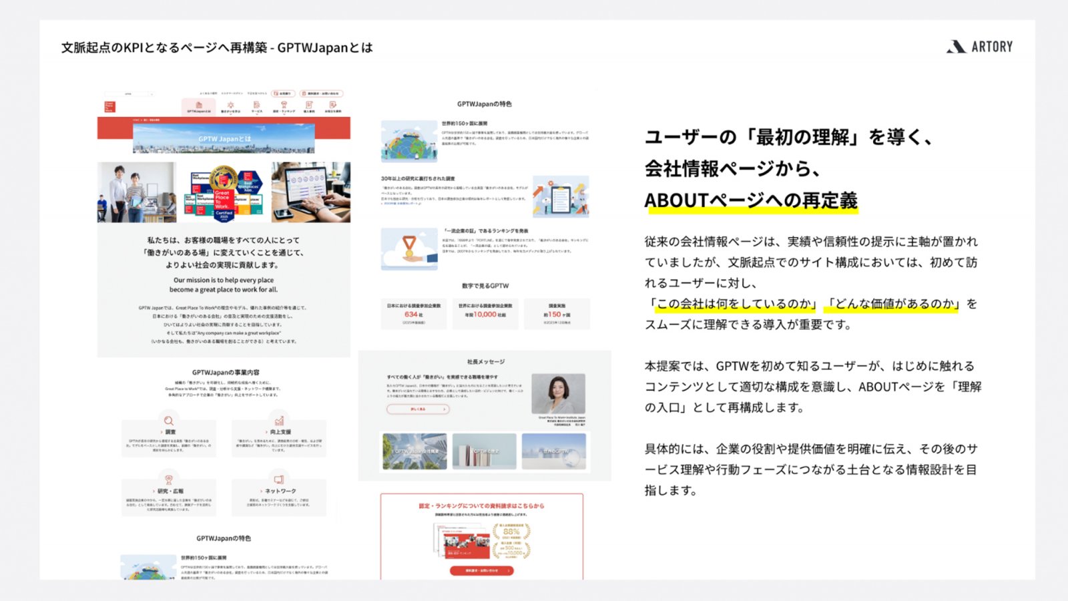Screen dimensions: 1068x601
Task: Click the red 資料請求・お問い合わせ button at bottom
Action: [x=481, y=570]
